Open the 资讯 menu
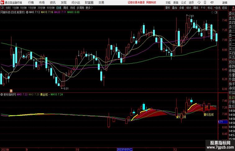 [x=53, y=2]
